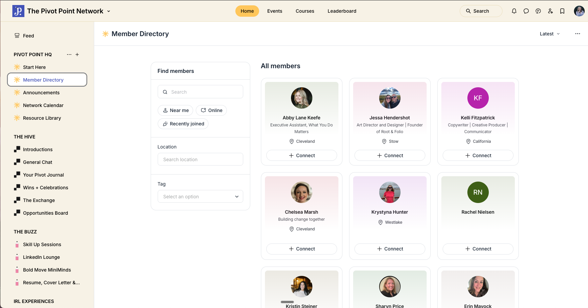
Task: Toggle the Online filter
Action: 211,110
